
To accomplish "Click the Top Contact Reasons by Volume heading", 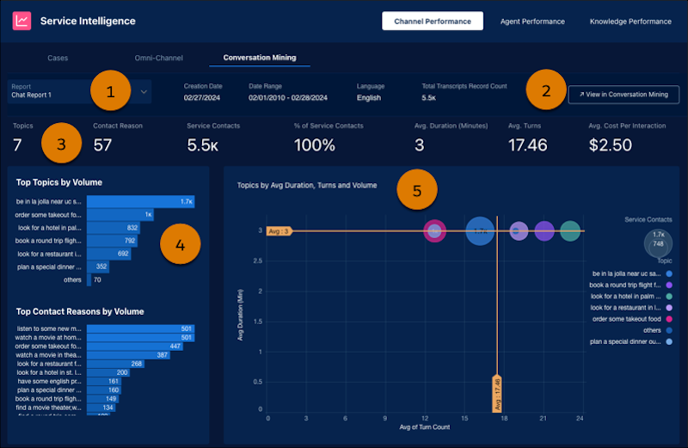I will tap(80, 311).
